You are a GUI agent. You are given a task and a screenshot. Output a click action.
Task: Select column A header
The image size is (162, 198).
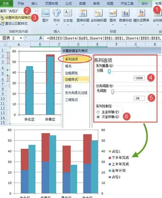pos(19,44)
